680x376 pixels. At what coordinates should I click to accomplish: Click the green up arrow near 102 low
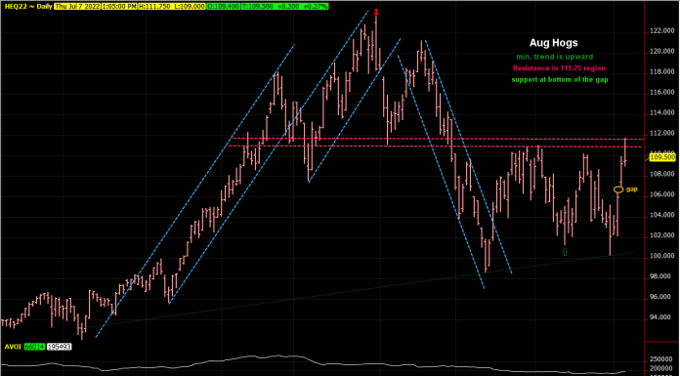point(565,252)
